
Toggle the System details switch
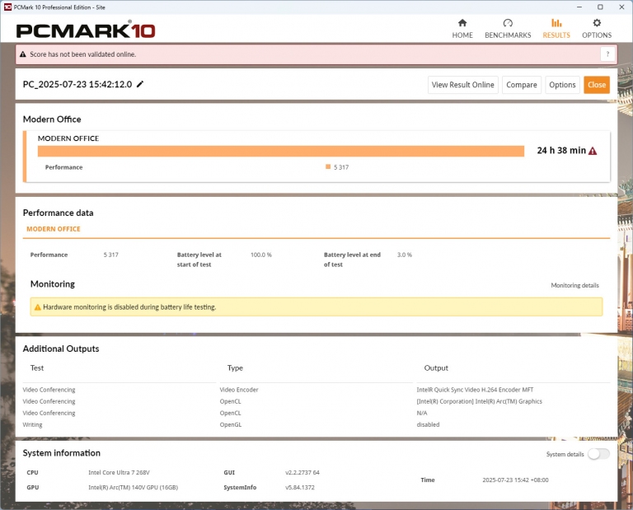(598, 454)
